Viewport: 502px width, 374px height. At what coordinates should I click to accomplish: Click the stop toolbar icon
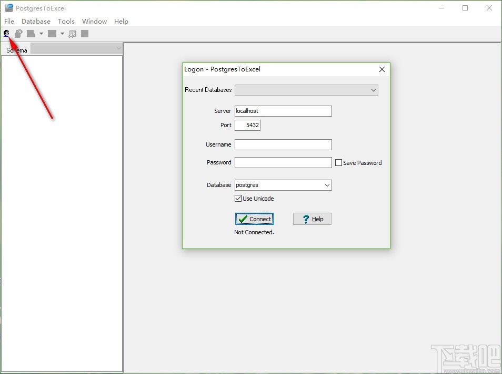click(x=84, y=34)
